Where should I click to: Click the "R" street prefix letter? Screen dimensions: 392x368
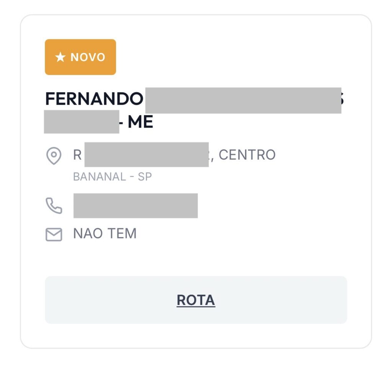pos(77,155)
